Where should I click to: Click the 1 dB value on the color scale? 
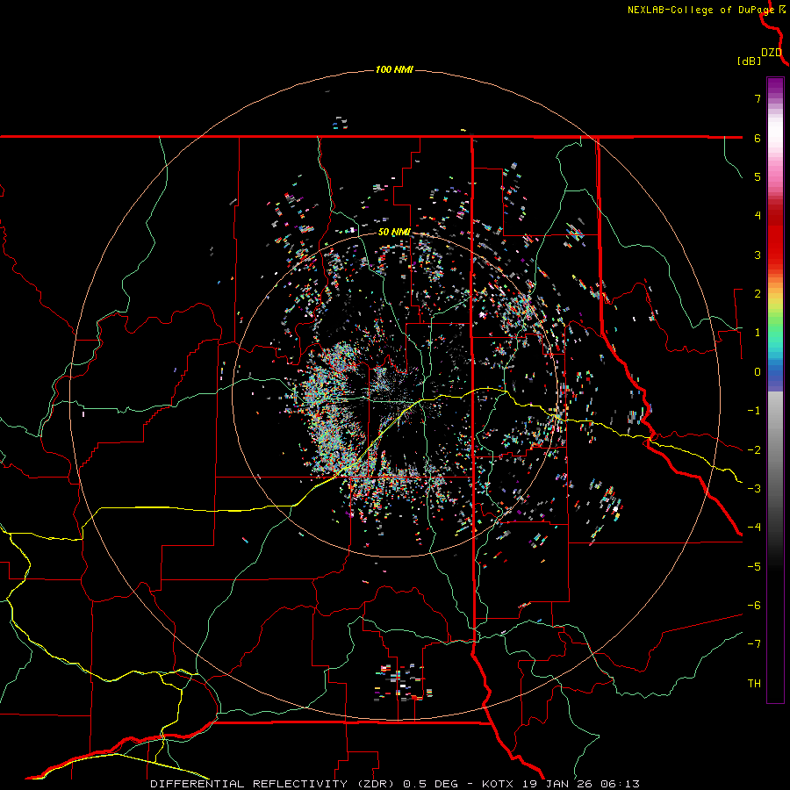coord(758,333)
